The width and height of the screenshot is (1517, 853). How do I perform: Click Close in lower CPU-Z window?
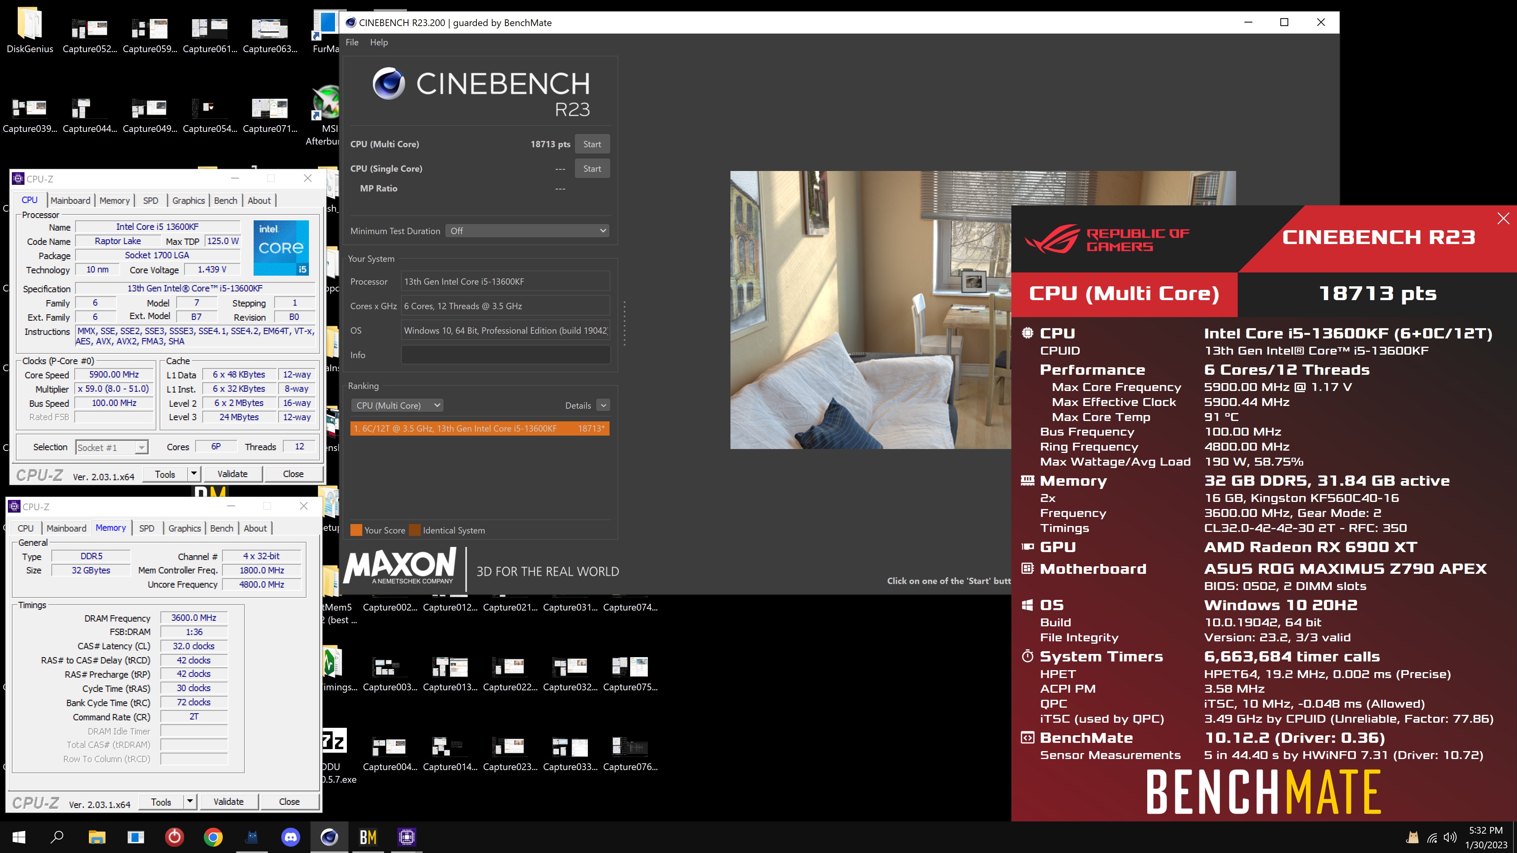(289, 801)
